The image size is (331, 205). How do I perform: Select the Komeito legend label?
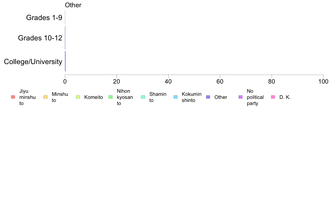[94, 97]
